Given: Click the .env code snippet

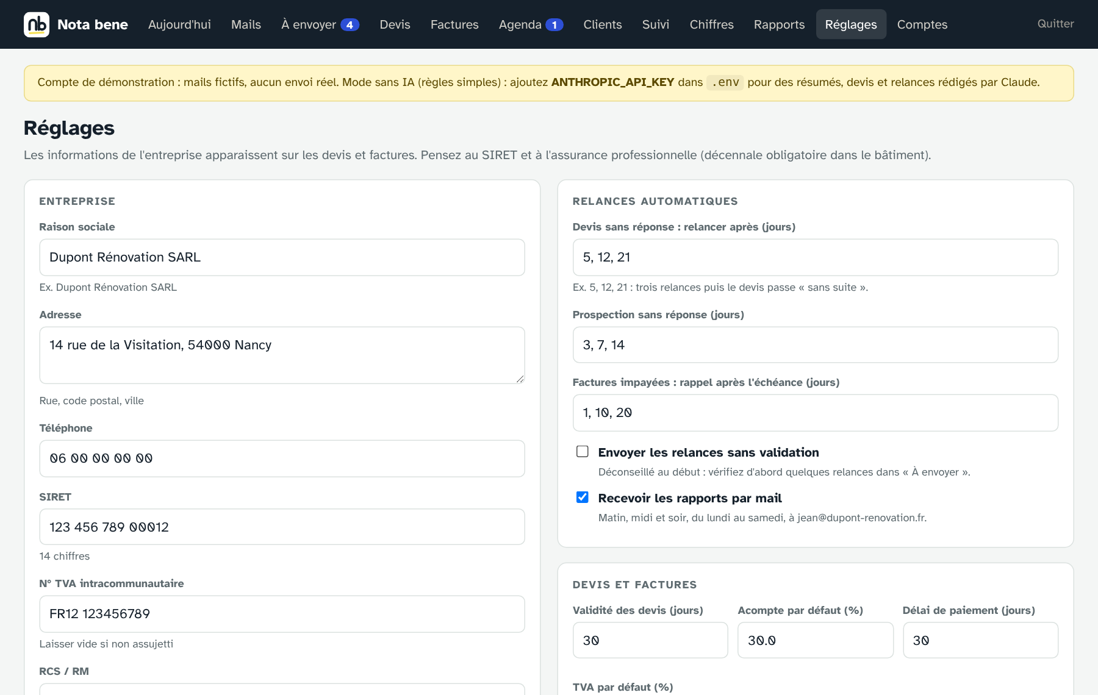Looking at the screenshot, I should click(725, 82).
